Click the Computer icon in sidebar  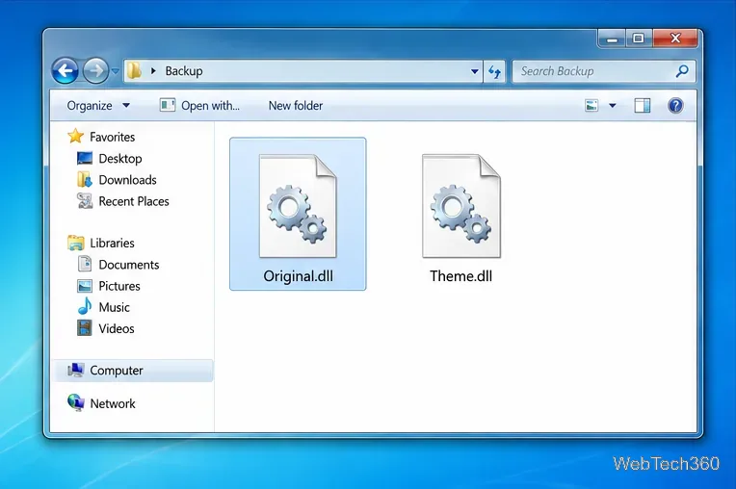(x=75, y=370)
